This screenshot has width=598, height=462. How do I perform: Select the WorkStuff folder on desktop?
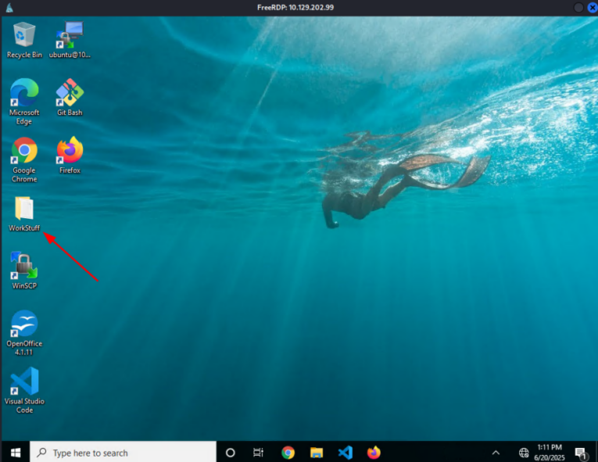pyautogui.click(x=24, y=210)
